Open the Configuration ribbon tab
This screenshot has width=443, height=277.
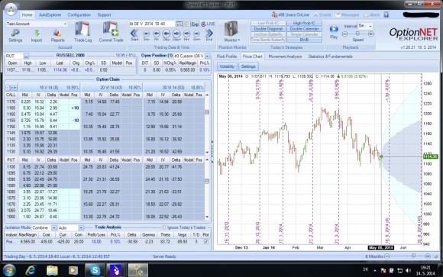(79, 15)
